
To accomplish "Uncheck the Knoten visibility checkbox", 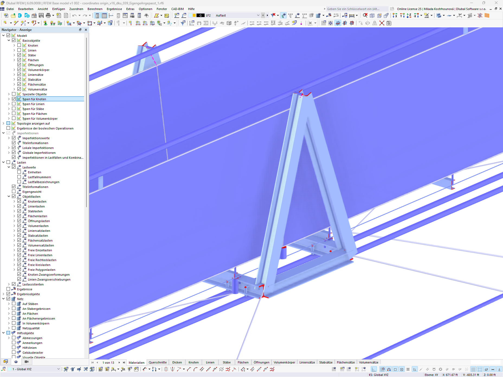I will [x=19, y=45].
